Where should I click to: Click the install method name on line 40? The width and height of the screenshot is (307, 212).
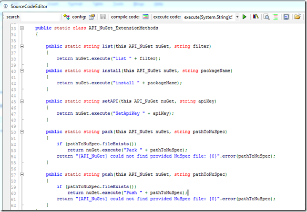coord(112,71)
